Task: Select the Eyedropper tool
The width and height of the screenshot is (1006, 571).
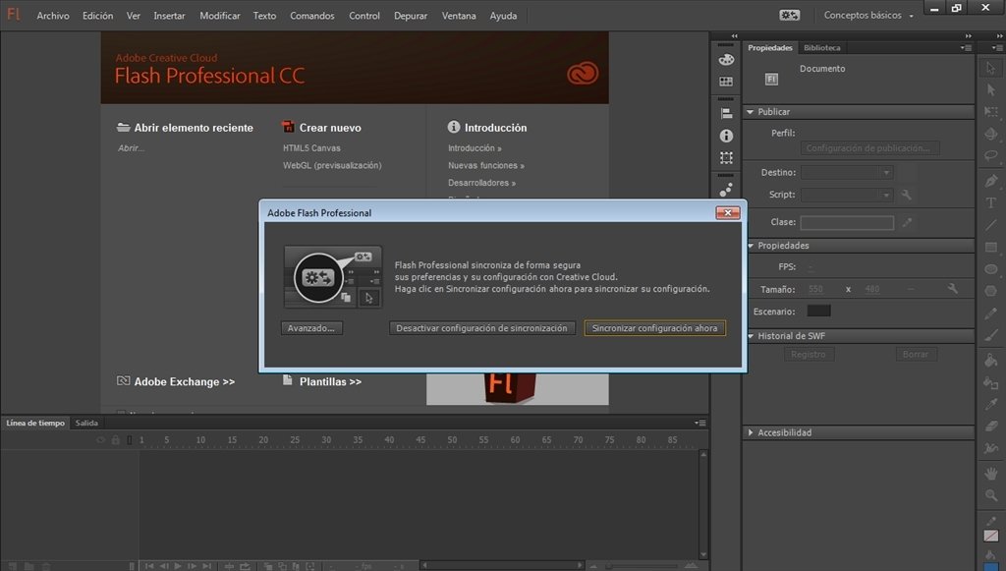Action: (990, 404)
